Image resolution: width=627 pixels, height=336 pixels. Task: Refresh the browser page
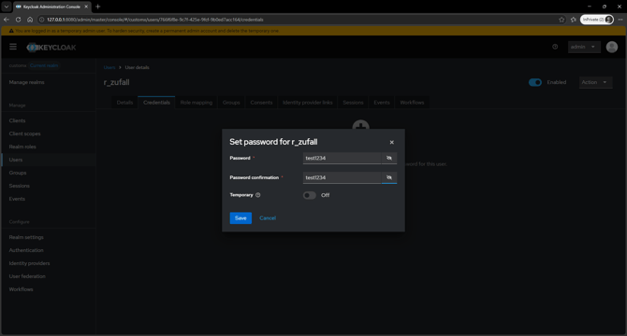tap(18, 19)
